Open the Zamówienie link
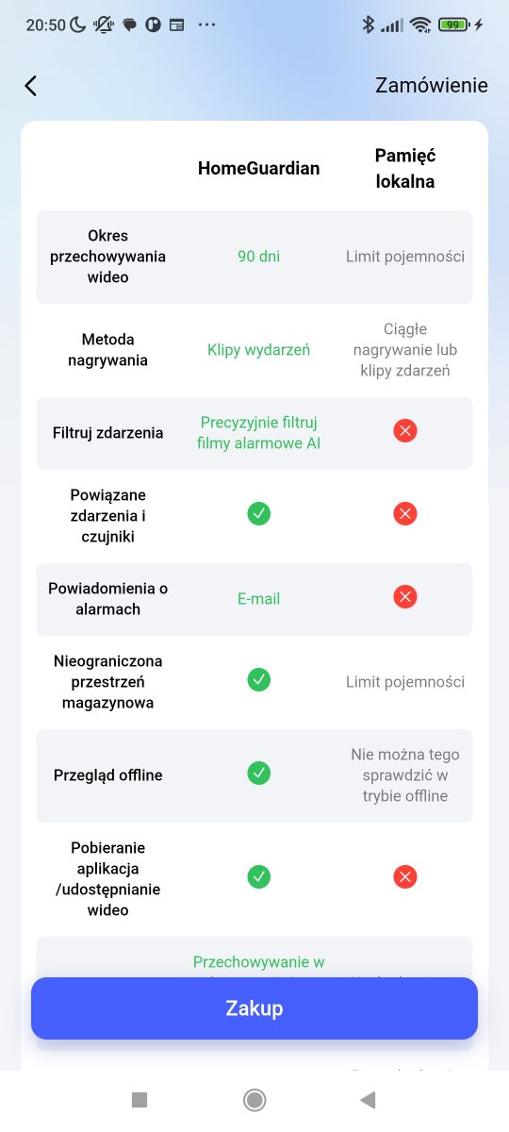This screenshot has width=509, height=1132. (432, 85)
